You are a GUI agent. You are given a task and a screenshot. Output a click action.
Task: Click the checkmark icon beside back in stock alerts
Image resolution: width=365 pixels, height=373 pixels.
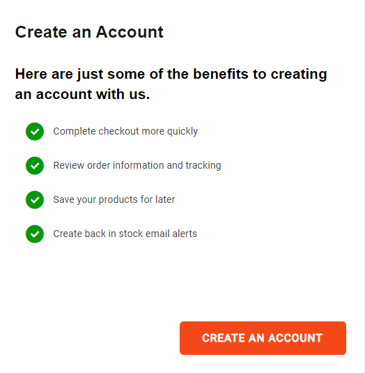(35, 234)
